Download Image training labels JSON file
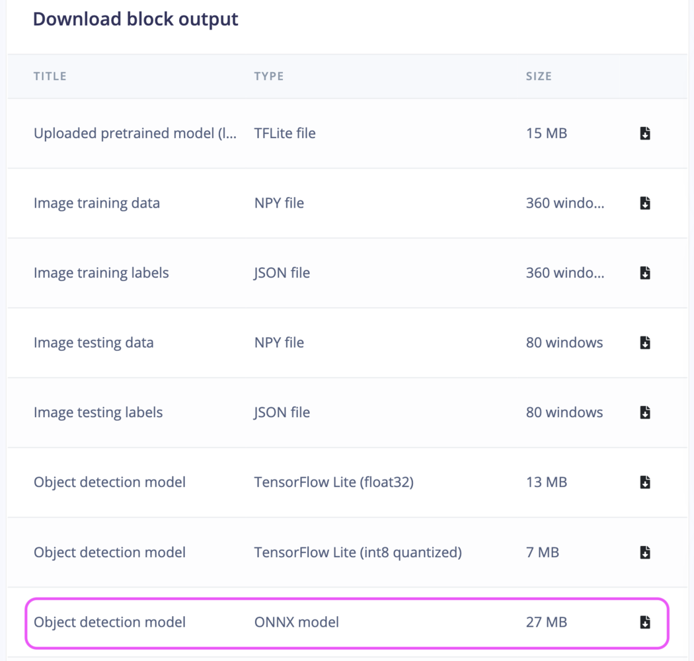 click(645, 273)
